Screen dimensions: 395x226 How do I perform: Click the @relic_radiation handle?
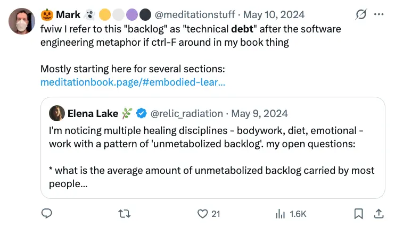(187, 113)
